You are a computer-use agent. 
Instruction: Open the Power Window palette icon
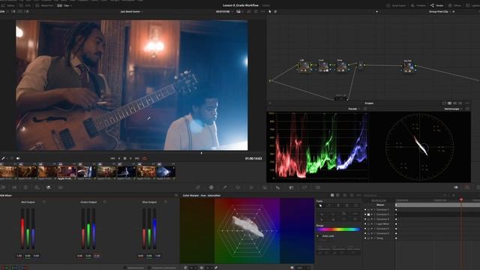(238, 187)
